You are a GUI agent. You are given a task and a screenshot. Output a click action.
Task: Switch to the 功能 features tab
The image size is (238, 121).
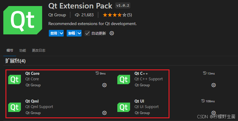[x=22, y=50]
